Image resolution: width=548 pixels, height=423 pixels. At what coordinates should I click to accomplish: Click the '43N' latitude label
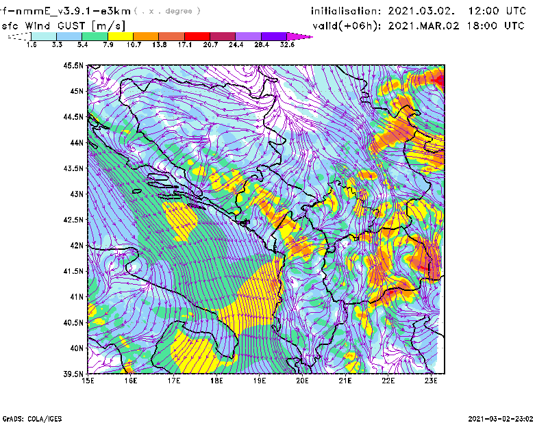(x=77, y=194)
